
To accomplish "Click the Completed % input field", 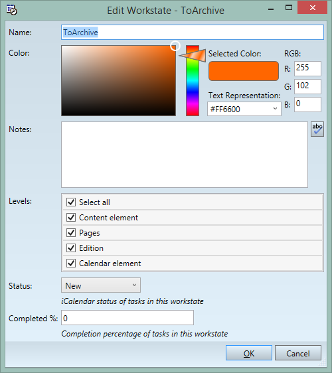I will (127, 318).
